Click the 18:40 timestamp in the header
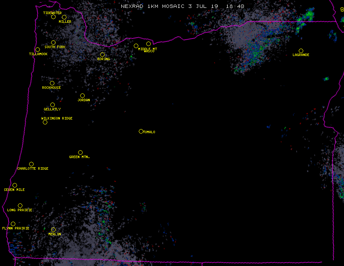This screenshot has height=266, width=344. click(236, 6)
